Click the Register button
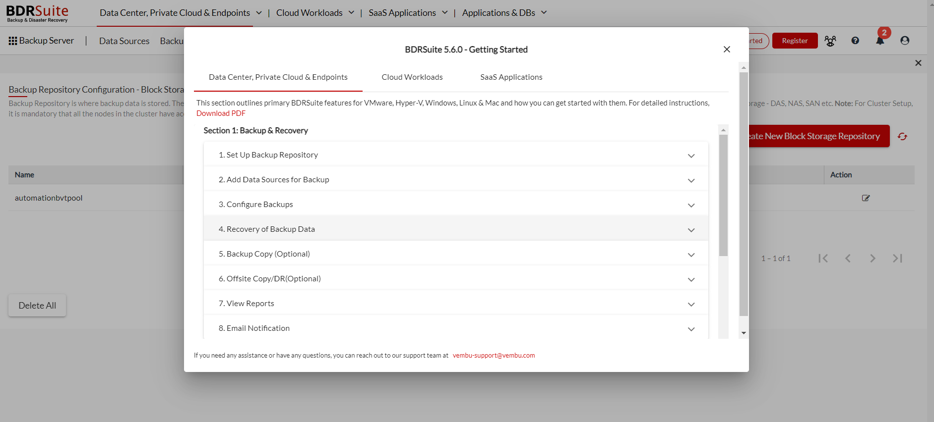This screenshot has width=934, height=422. (x=795, y=41)
